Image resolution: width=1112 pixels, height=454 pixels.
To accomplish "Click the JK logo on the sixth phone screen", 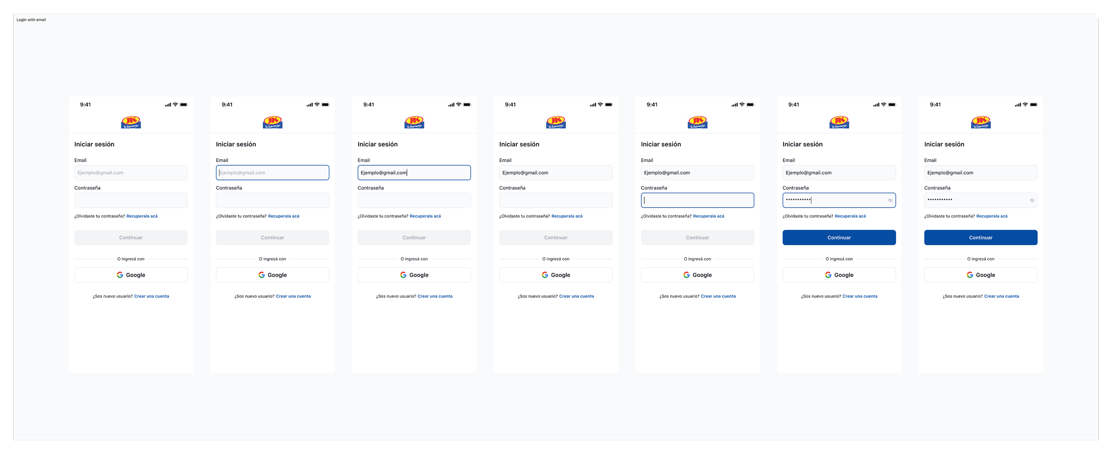I will point(839,122).
